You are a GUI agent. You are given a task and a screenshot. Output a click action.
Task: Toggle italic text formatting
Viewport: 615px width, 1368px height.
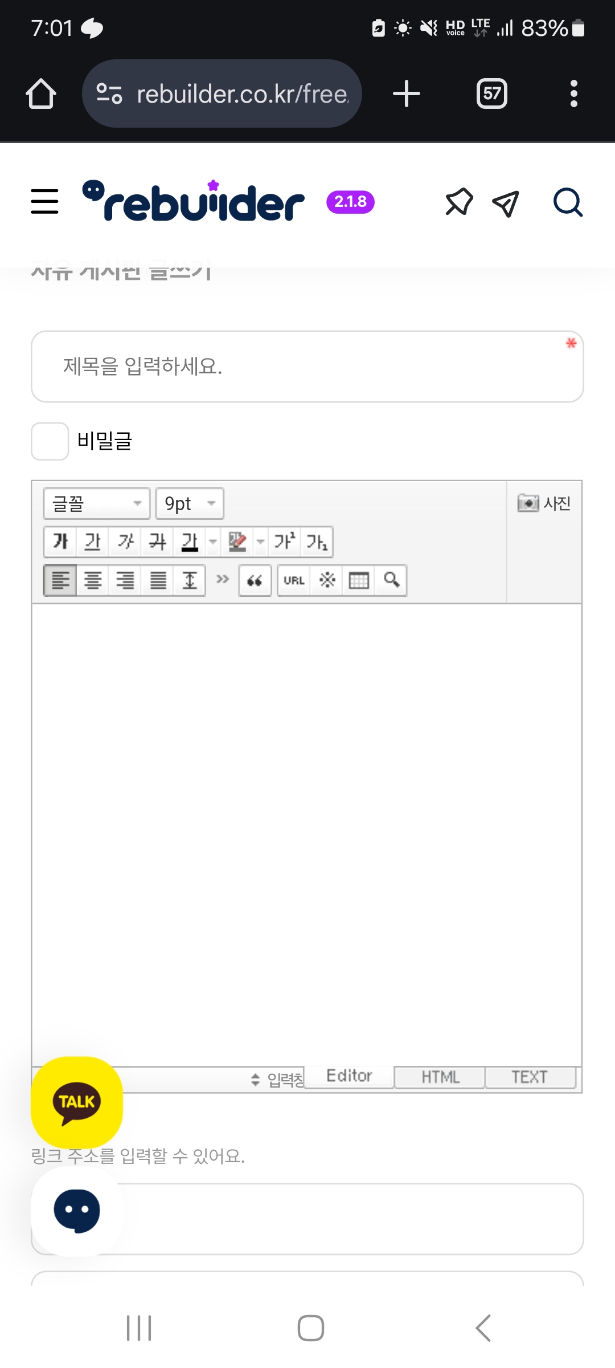125,541
